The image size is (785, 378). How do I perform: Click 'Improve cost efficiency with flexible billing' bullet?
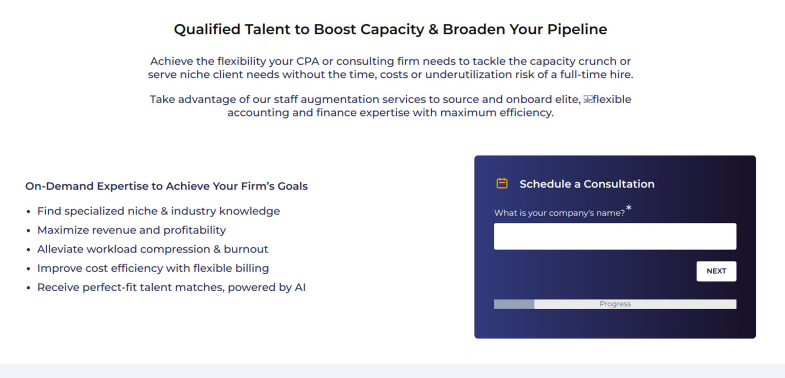coord(153,268)
